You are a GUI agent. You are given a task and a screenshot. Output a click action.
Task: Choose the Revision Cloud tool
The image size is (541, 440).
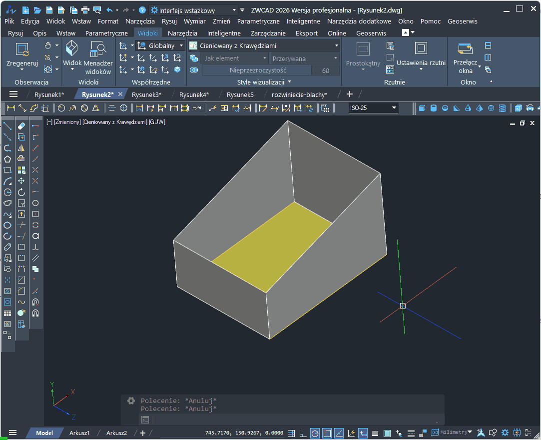7,203
